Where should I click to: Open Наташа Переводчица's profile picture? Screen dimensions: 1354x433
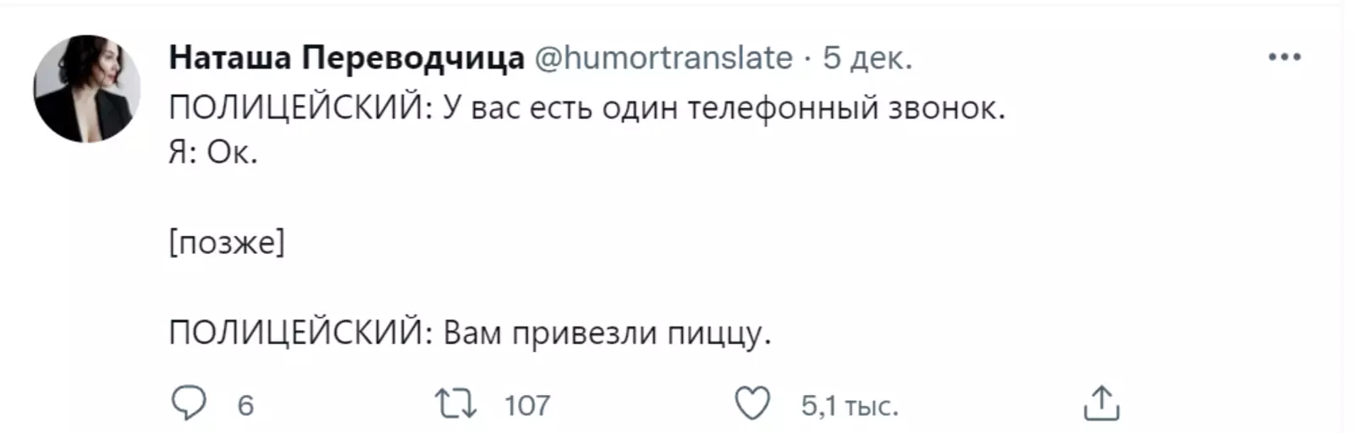(86, 89)
